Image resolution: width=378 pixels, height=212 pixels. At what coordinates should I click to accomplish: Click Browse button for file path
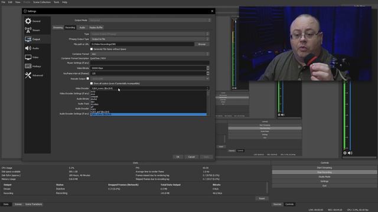(x=202, y=44)
